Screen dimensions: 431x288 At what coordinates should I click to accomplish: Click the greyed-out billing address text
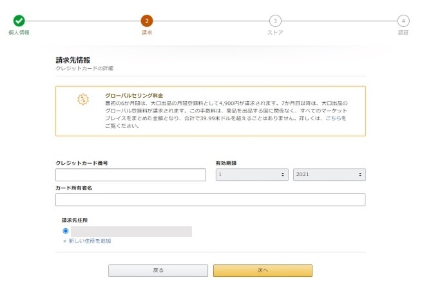[x=131, y=231]
